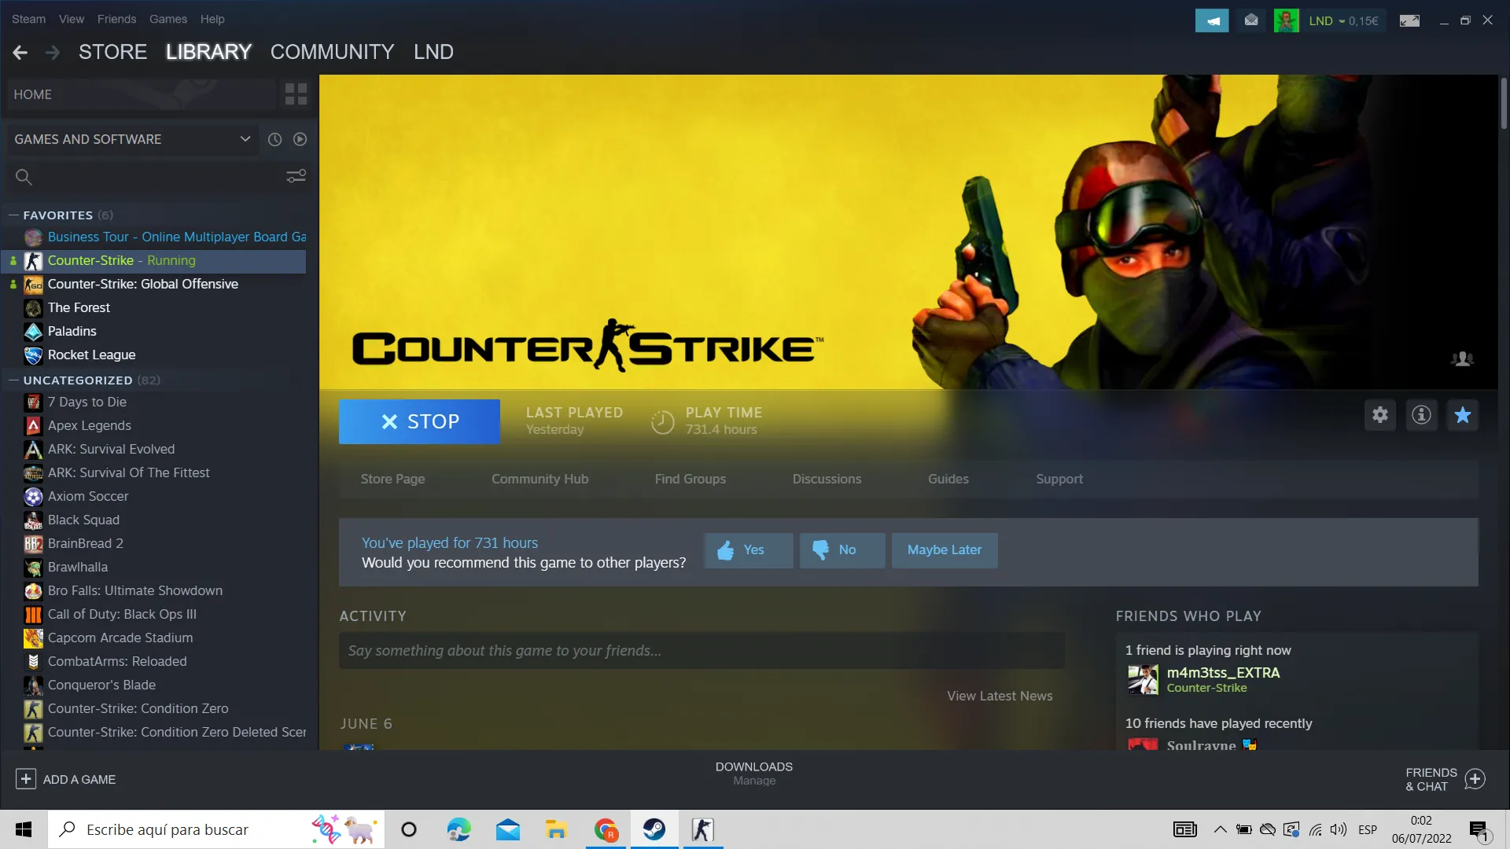
Task: Toggle the ready-to-play filter icon
Action: coord(300,139)
